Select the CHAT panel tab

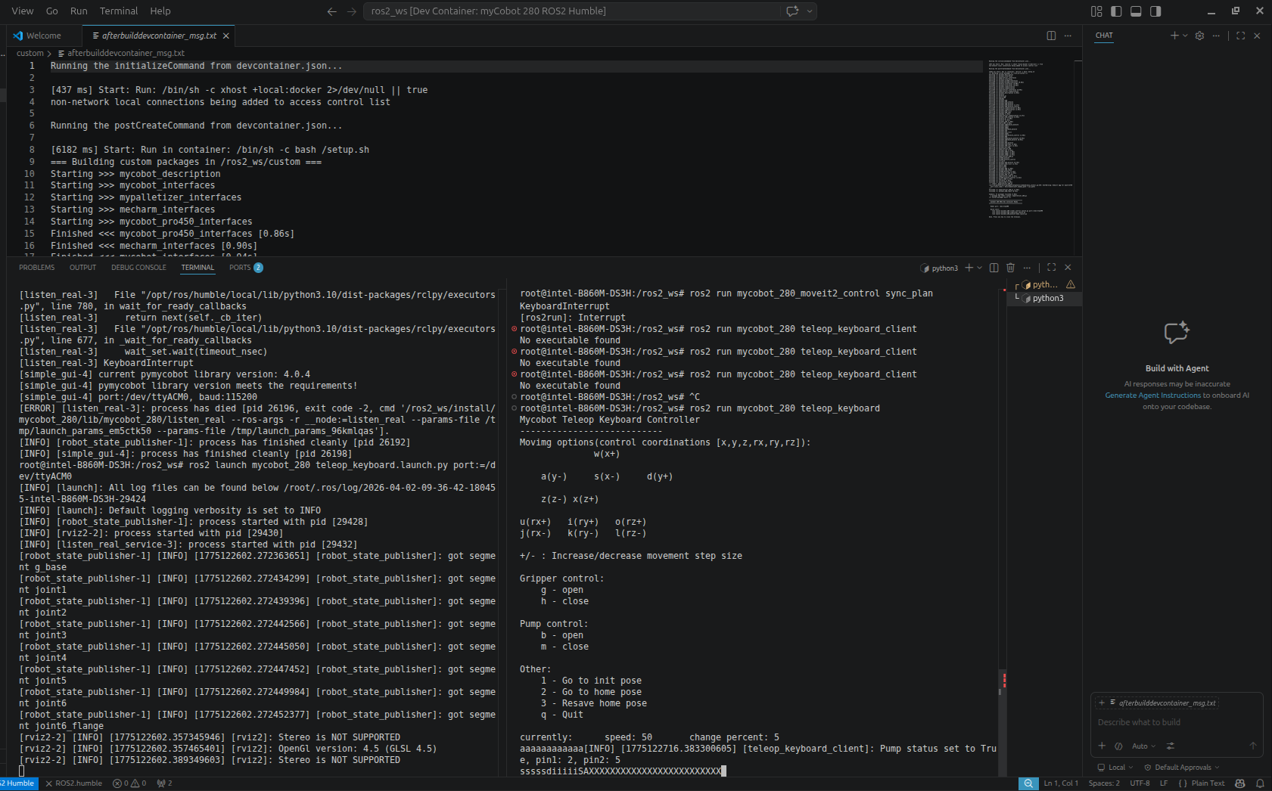(1104, 36)
